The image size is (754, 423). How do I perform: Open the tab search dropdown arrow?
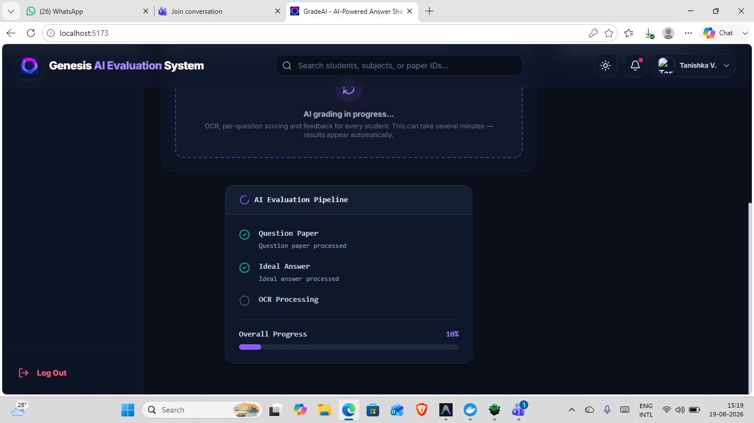pos(10,11)
